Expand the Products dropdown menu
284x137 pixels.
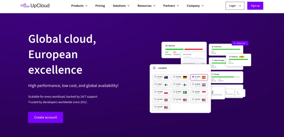coord(79,6)
